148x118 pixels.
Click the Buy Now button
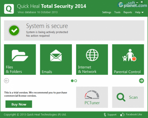19,104
